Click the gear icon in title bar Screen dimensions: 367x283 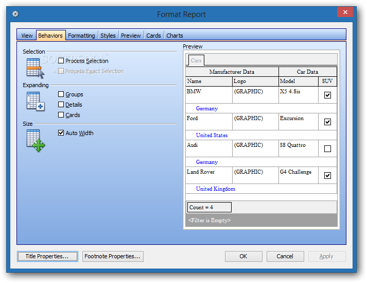tap(15, 14)
